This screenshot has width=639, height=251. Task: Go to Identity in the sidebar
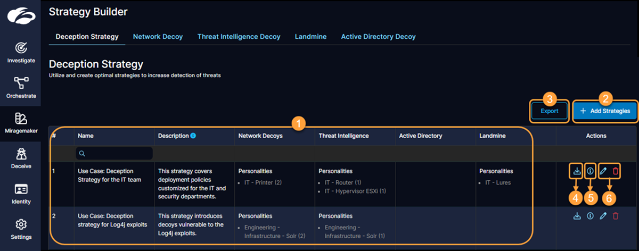tap(21, 193)
